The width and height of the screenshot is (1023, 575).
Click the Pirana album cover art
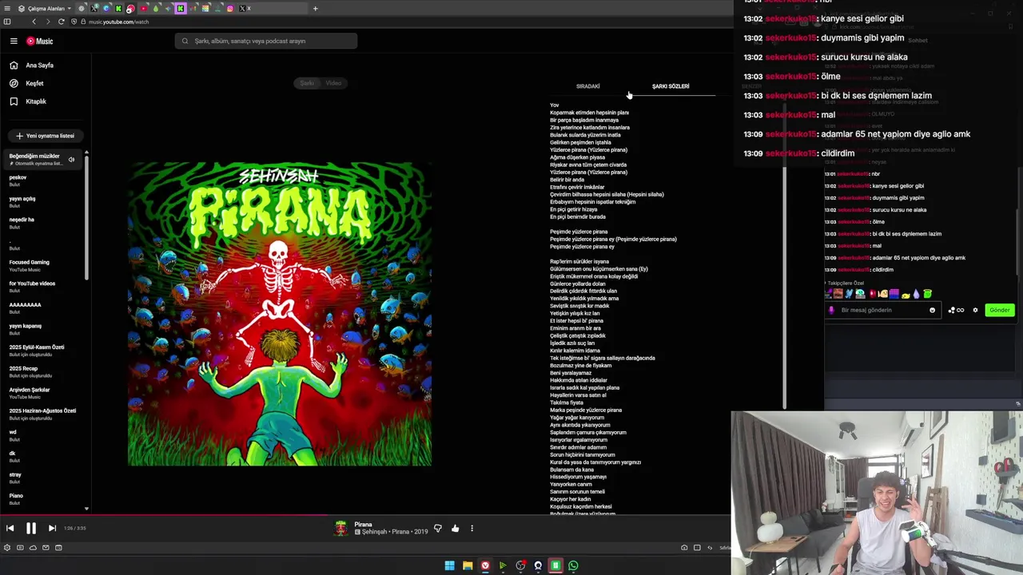point(280,314)
